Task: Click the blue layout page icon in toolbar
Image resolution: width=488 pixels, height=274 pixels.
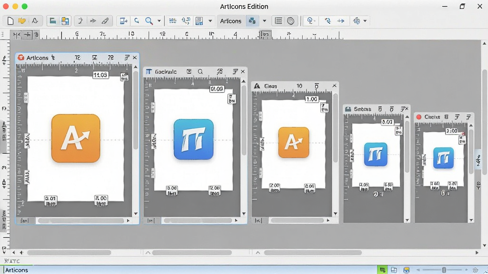Action: point(199,21)
